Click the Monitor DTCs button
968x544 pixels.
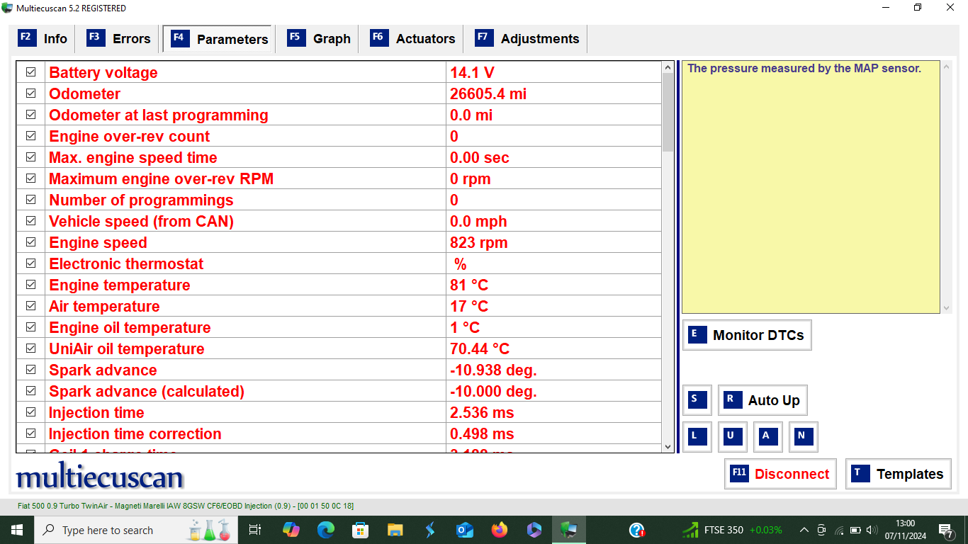coord(747,335)
